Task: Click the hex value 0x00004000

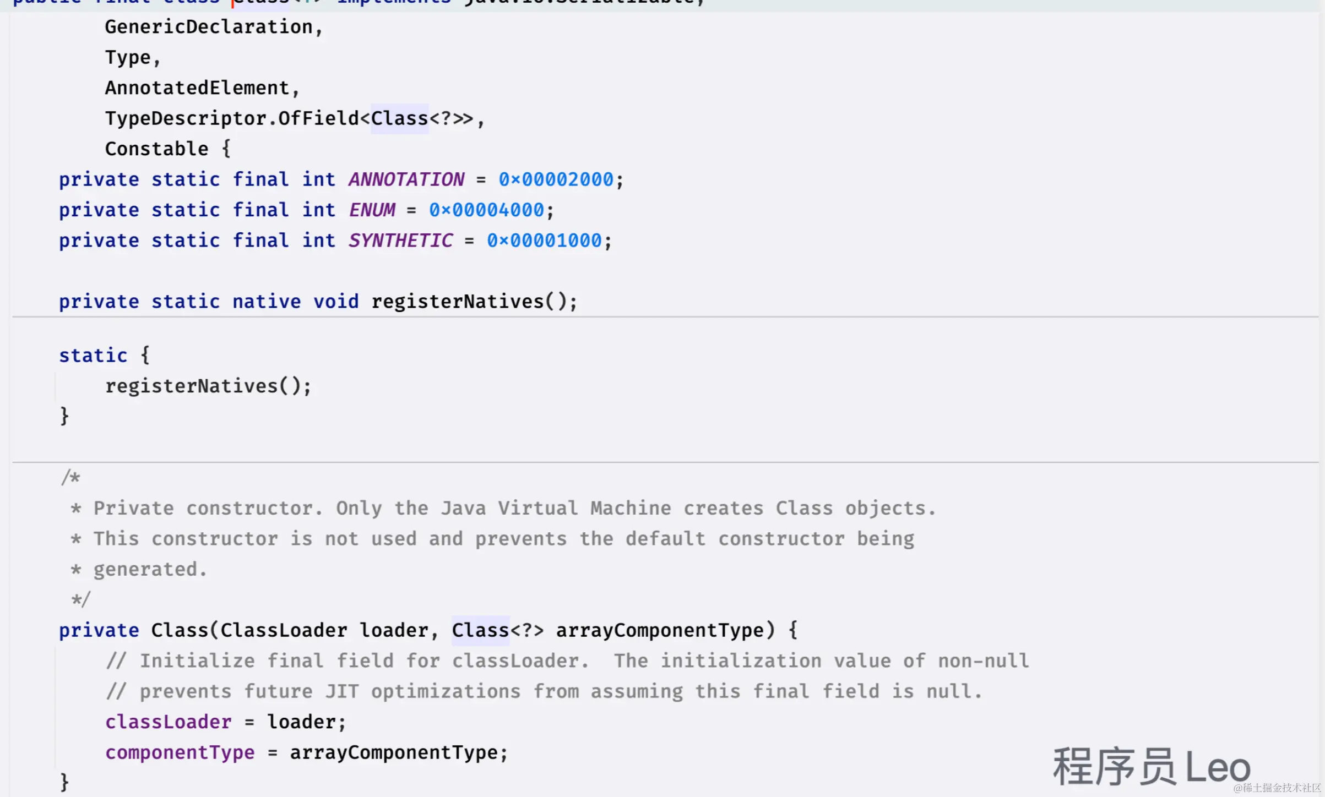Action: 486,210
